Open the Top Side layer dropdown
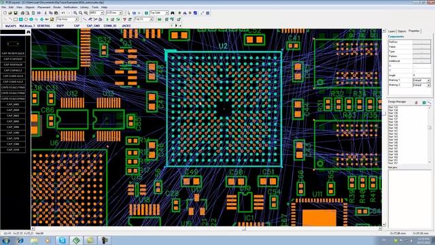 click(x=167, y=13)
